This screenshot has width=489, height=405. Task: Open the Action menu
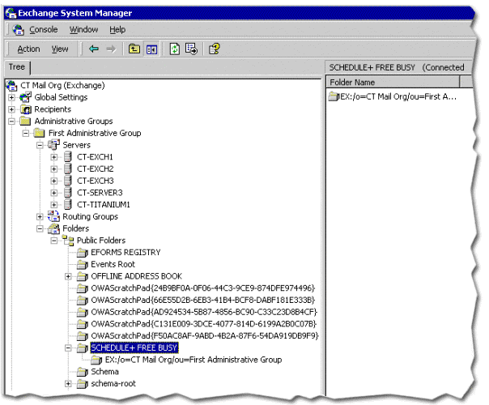click(x=28, y=49)
